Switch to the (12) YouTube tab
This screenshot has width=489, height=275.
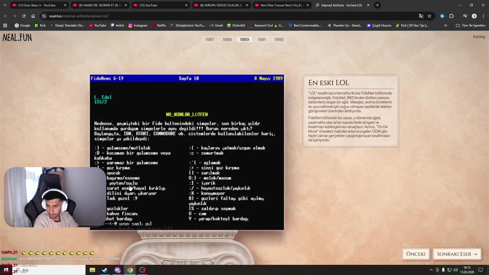(x=160, y=5)
